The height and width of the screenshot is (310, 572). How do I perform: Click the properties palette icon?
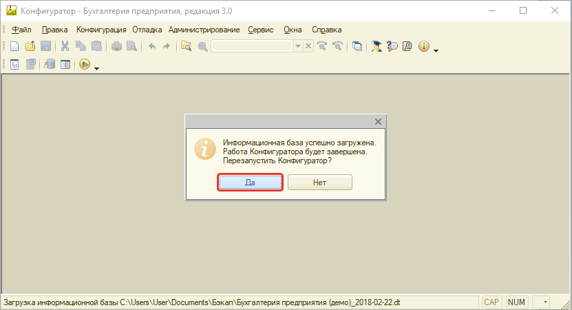click(65, 65)
